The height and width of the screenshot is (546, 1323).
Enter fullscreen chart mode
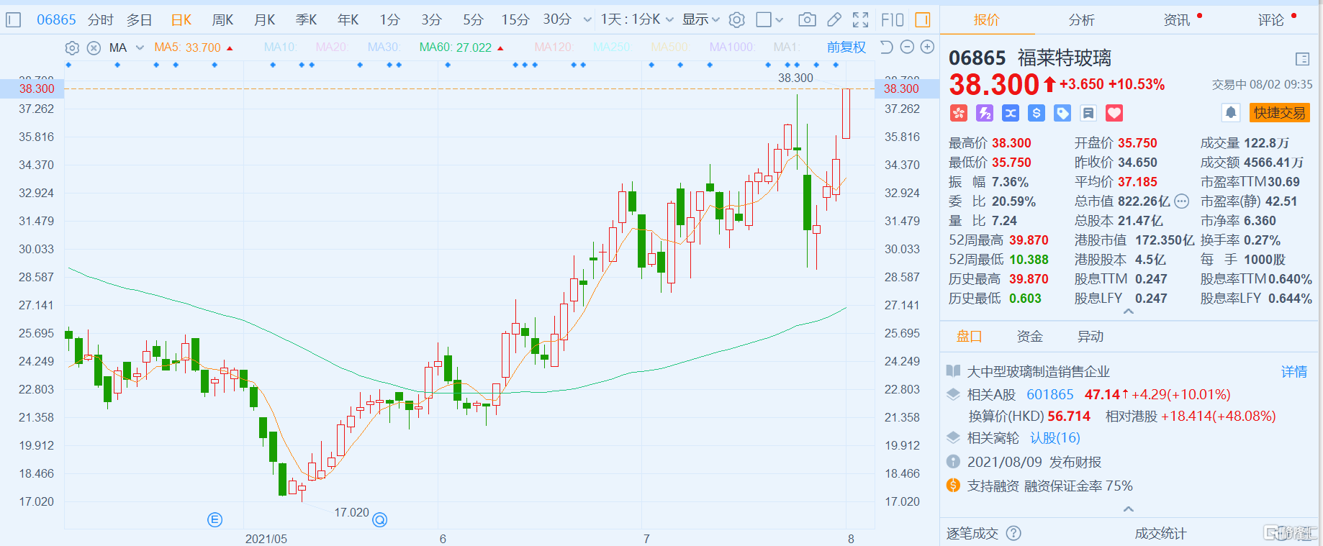860,19
